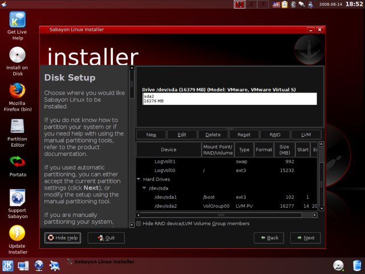Launch the Update Installer desktop icon
The height and width of the screenshot is (274, 365).
tap(17, 240)
